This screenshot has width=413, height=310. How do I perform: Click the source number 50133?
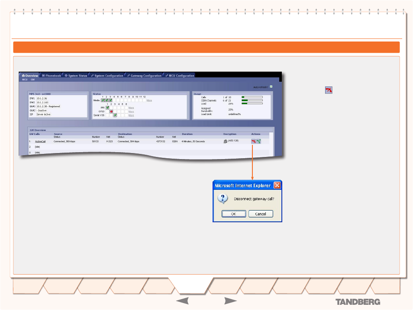coord(95,141)
